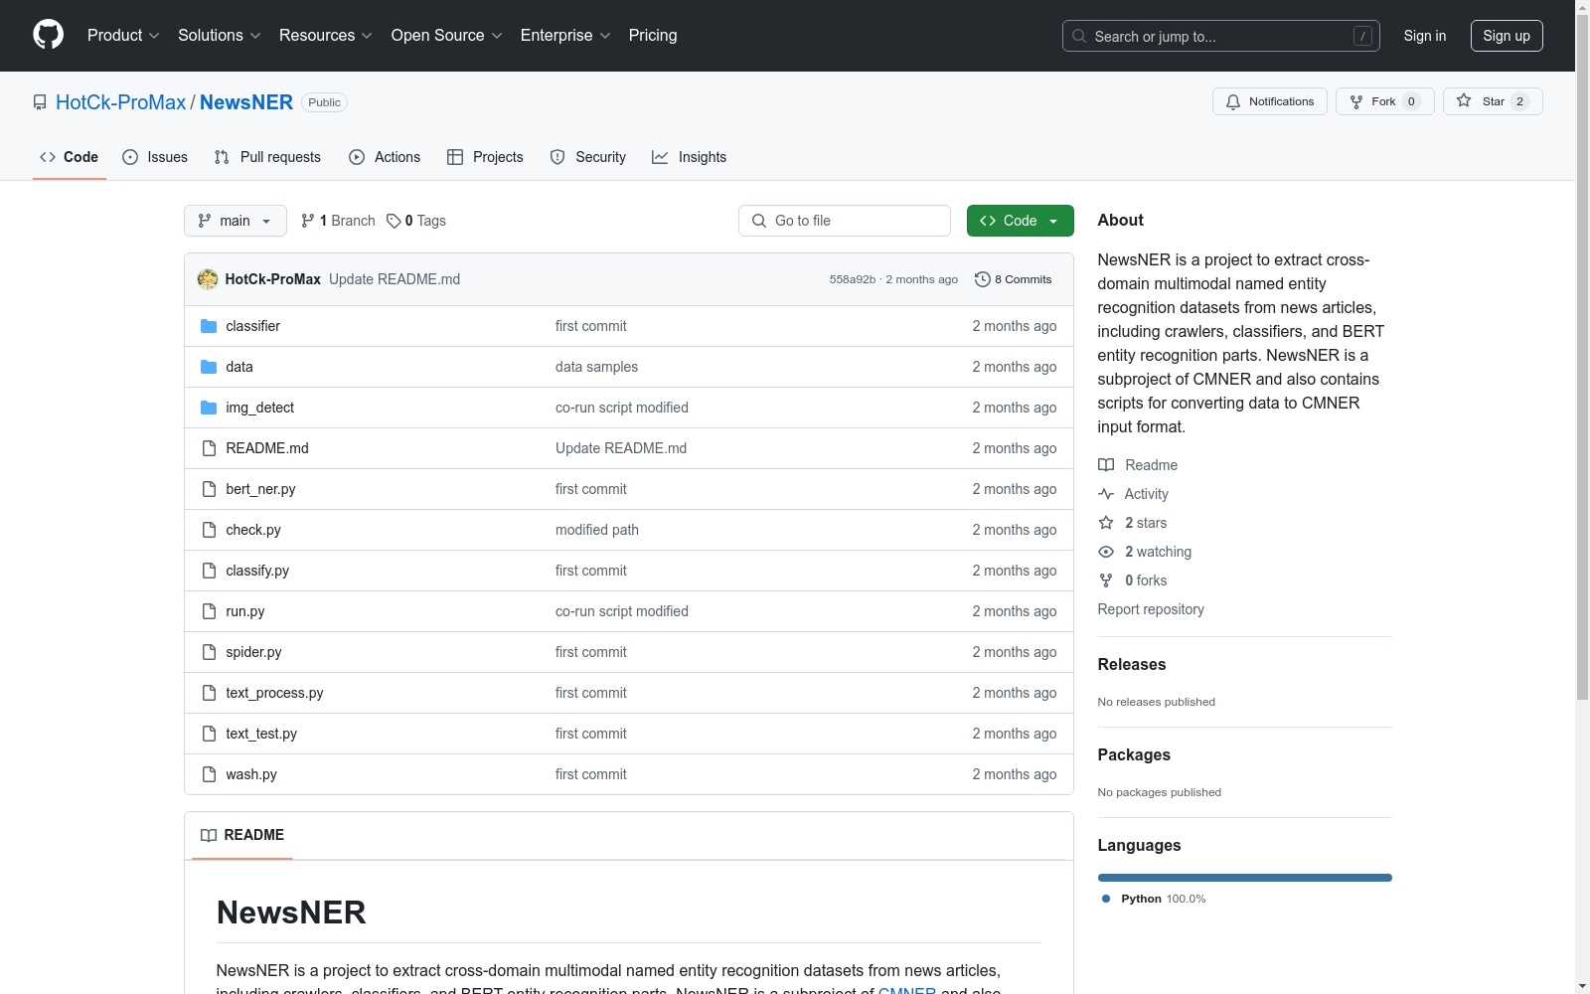Open the 'modified path' commit message
This screenshot has width=1590, height=994.
point(597,530)
